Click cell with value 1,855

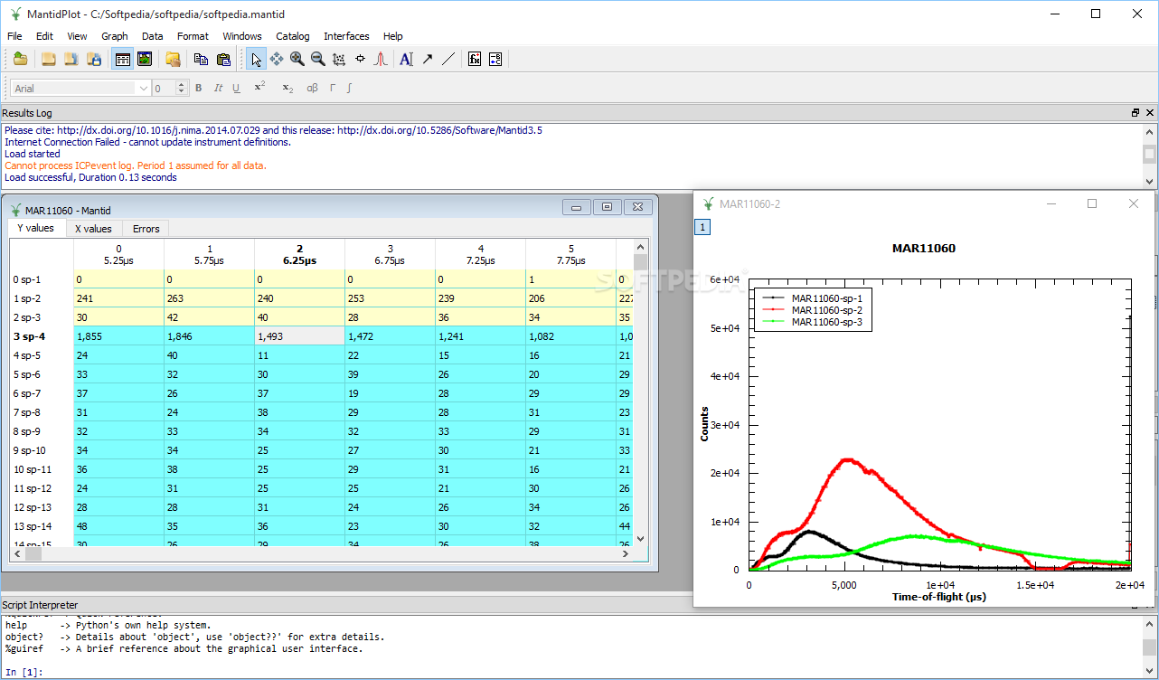[118, 336]
